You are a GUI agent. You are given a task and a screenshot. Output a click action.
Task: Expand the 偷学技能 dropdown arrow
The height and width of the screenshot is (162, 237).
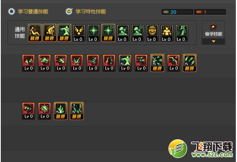coord(213,41)
